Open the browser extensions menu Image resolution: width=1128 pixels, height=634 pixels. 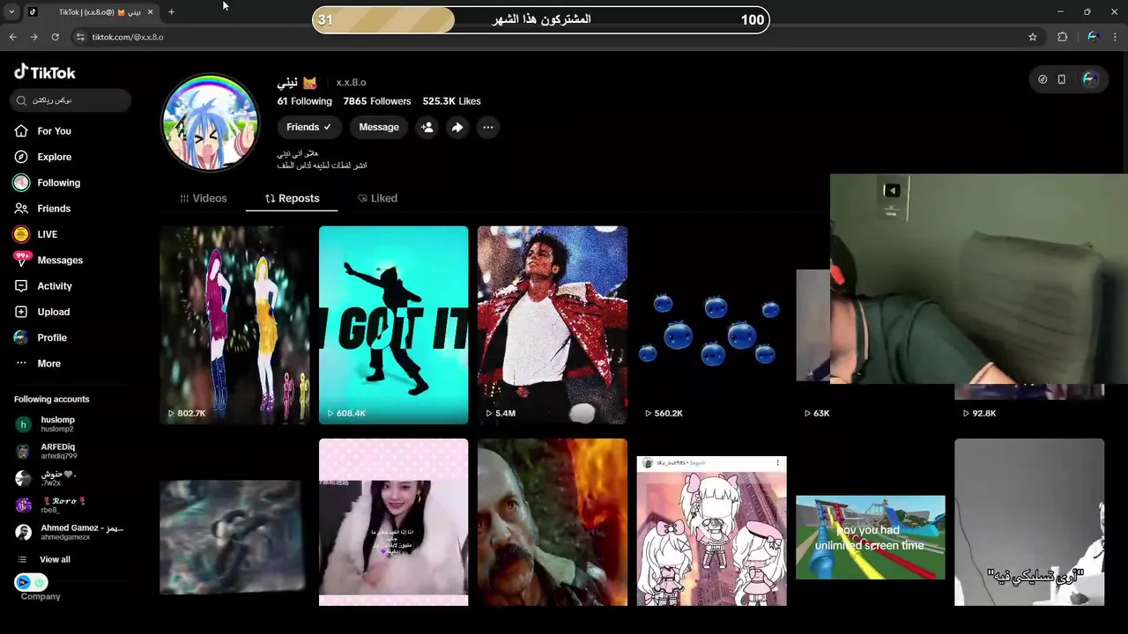pyautogui.click(x=1062, y=37)
